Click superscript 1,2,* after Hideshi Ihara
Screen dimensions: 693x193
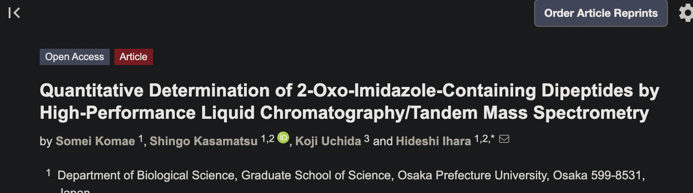coord(484,139)
